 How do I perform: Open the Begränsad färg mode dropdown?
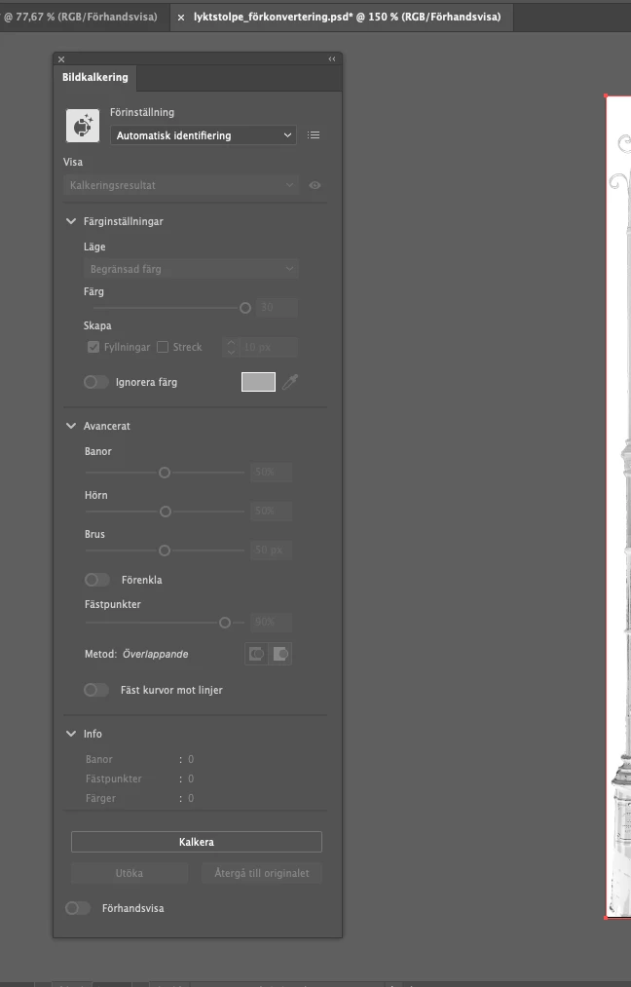[191, 269]
